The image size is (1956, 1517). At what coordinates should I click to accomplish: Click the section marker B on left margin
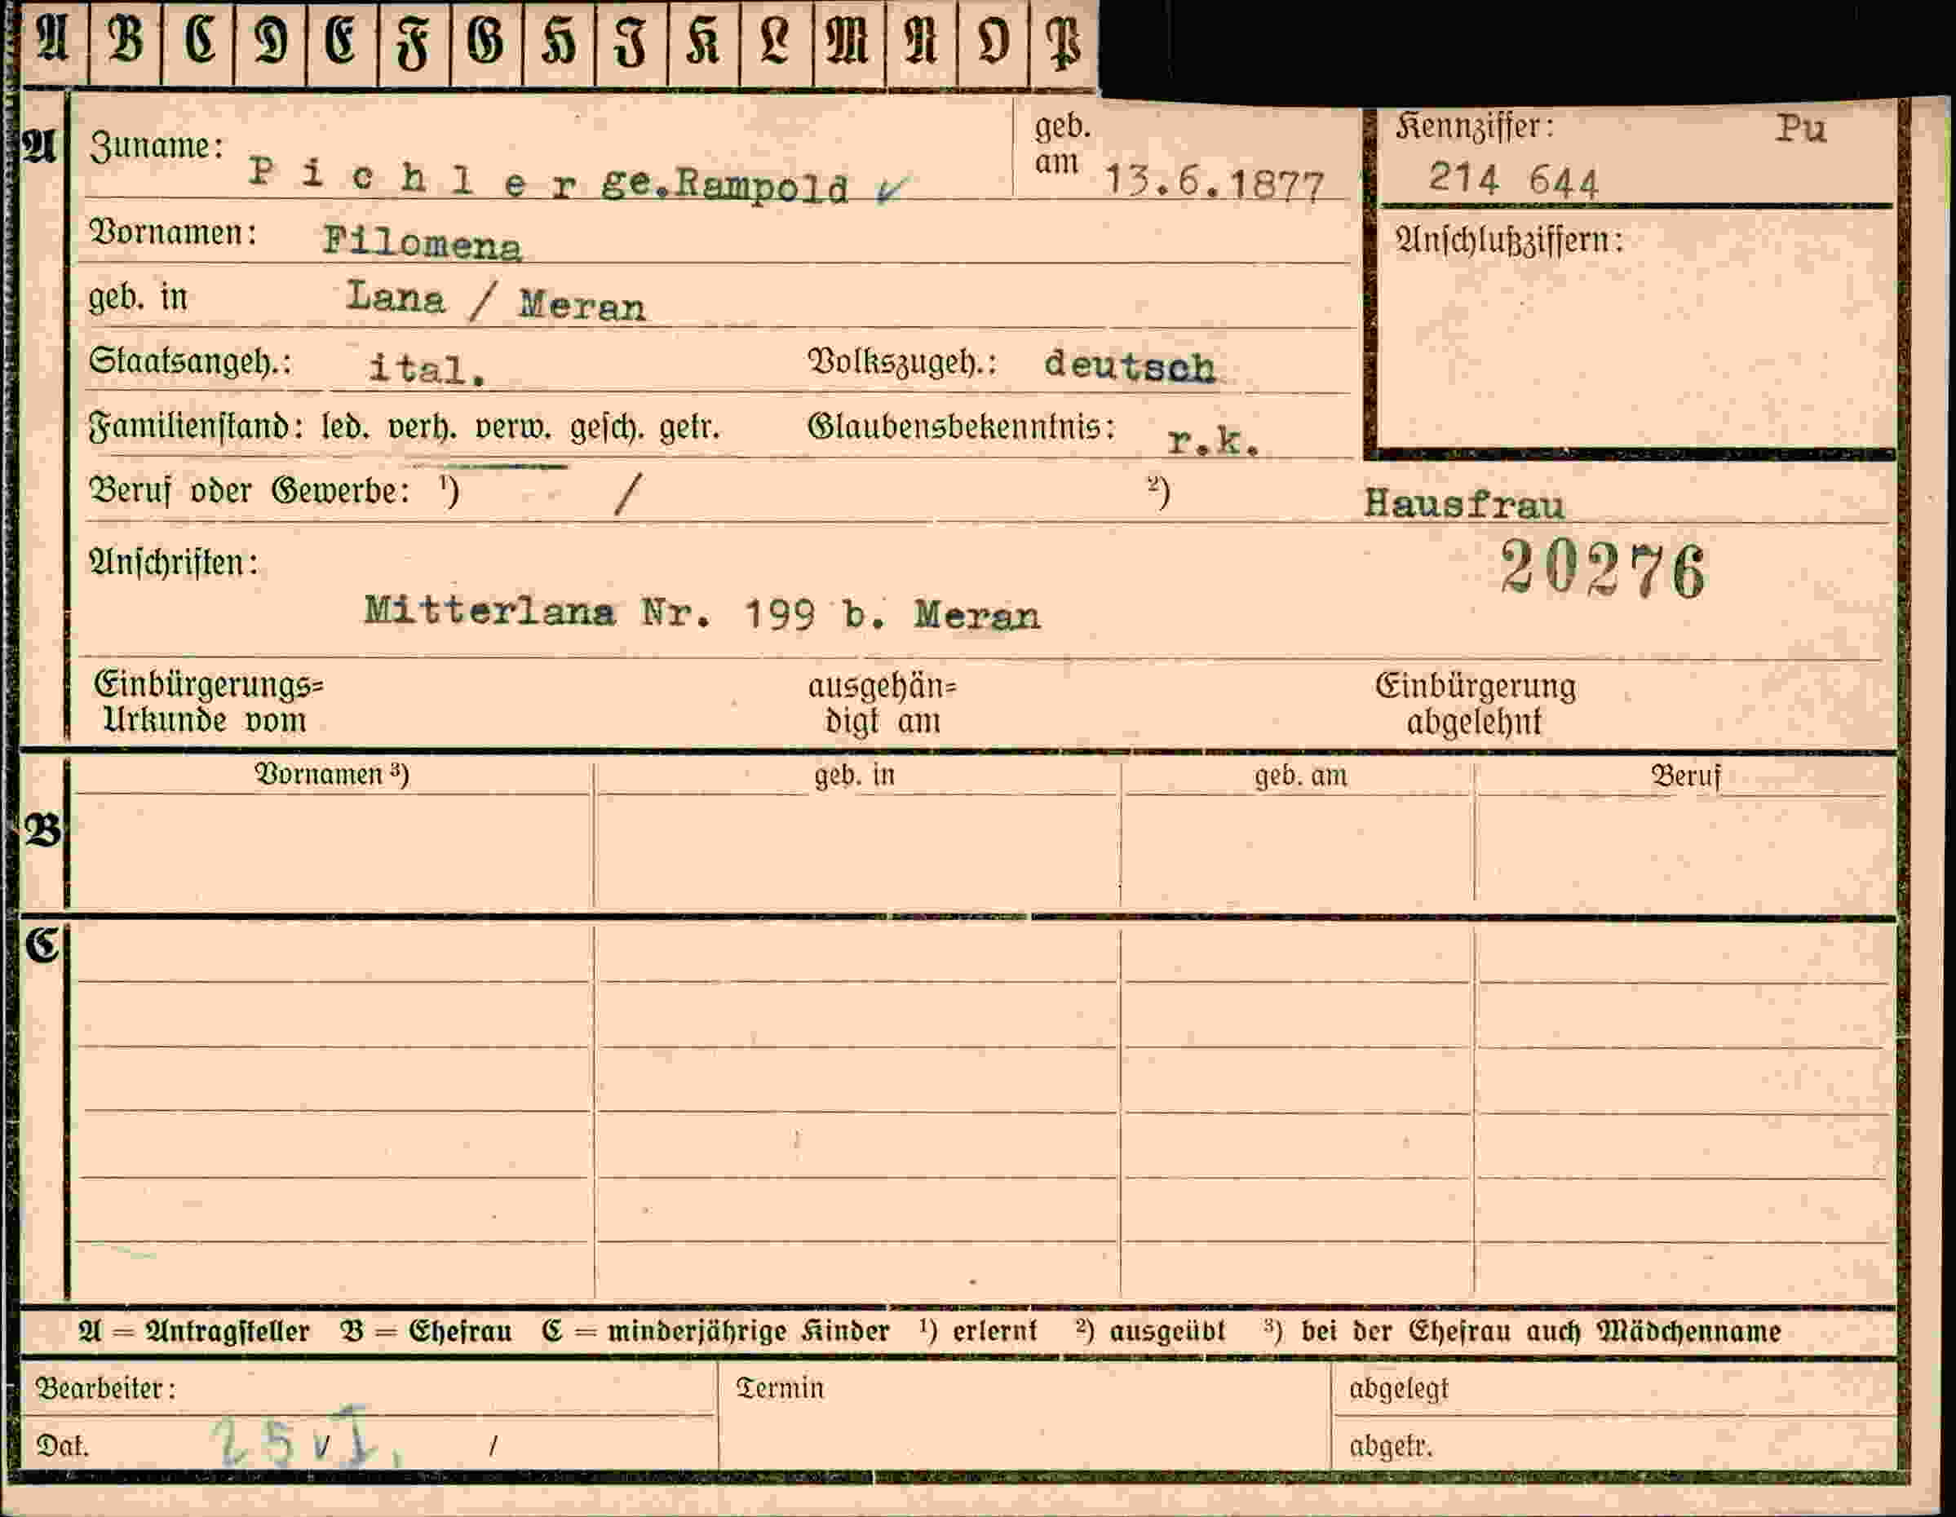[x=43, y=831]
